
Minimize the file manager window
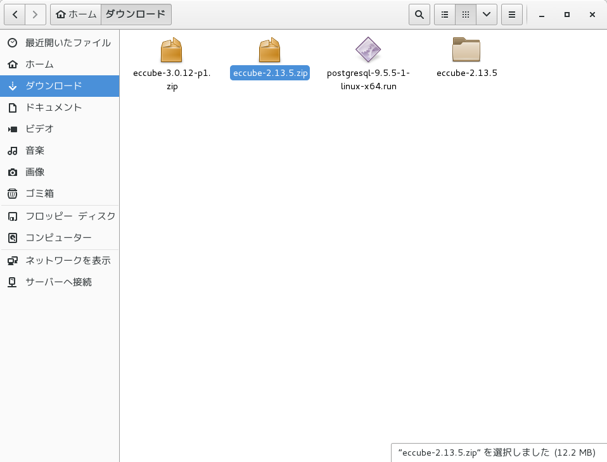click(x=542, y=15)
